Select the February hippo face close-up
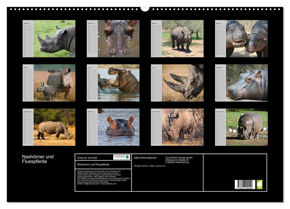The height and width of the screenshot is (209, 290). (x=119, y=39)
